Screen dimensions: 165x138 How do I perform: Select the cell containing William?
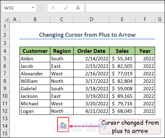35,81
